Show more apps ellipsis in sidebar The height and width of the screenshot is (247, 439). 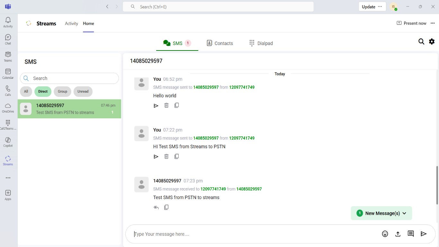click(8, 178)
